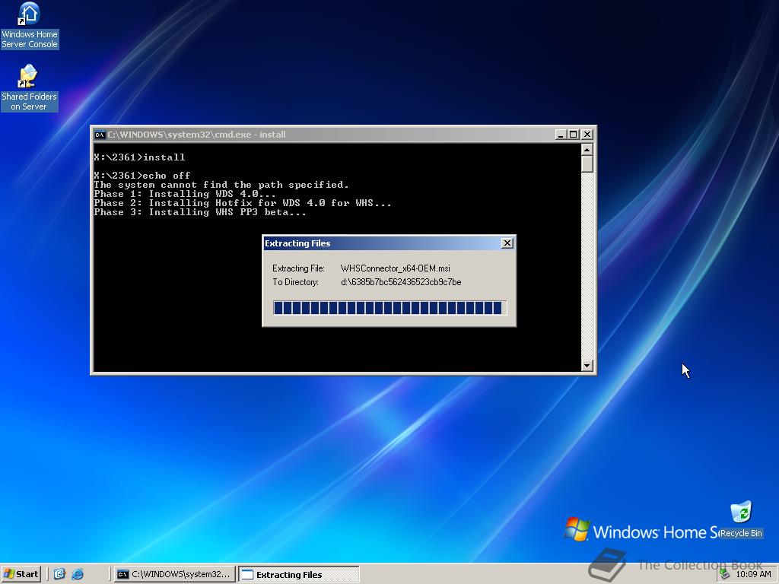Launch Internet Explorer from Quick Launch

click(78, 574)
